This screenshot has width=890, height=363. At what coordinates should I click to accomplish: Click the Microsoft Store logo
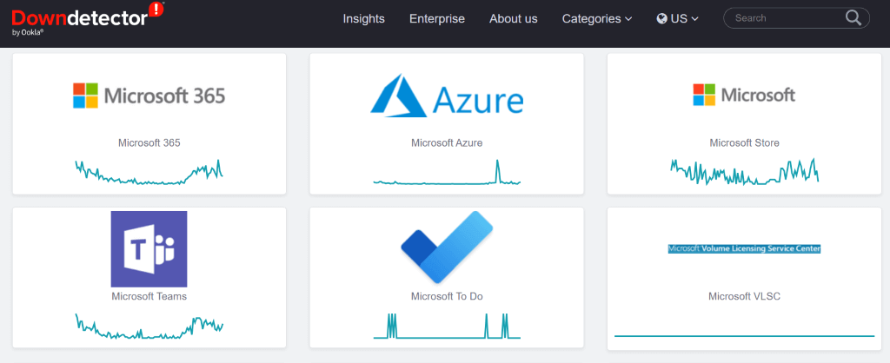(x=743, y=95)
